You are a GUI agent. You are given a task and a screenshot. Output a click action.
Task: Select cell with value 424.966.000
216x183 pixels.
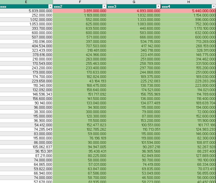coord(80,55)
